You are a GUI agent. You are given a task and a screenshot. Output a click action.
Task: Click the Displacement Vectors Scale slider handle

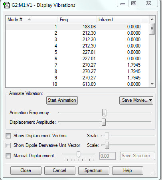pos(107,136)
